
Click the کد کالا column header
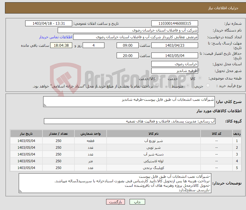217,134
